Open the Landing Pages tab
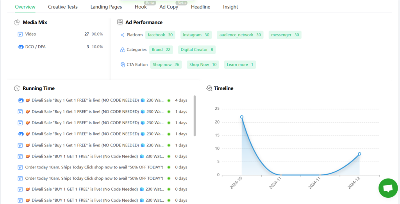 [106, 7]
